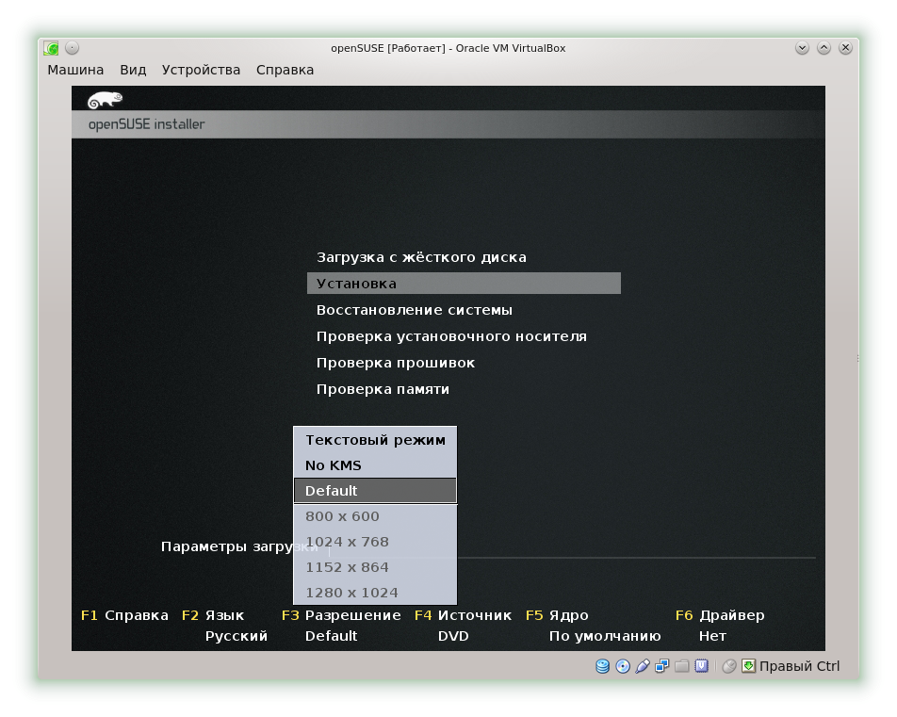Viewport: 897px width, 717px height.
Task: Click the Параметры загрузки input field
Action: coord(572,547)
